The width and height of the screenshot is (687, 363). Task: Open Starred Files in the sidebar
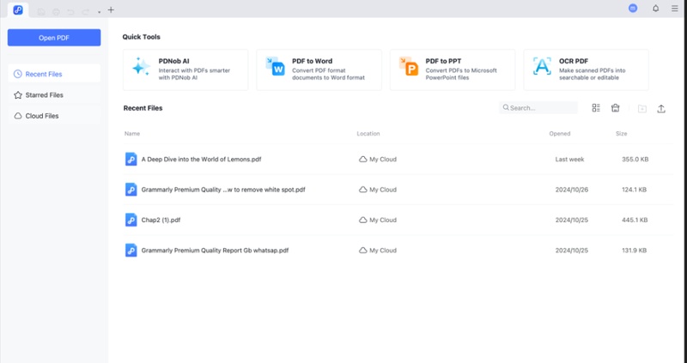pos(54,95)
